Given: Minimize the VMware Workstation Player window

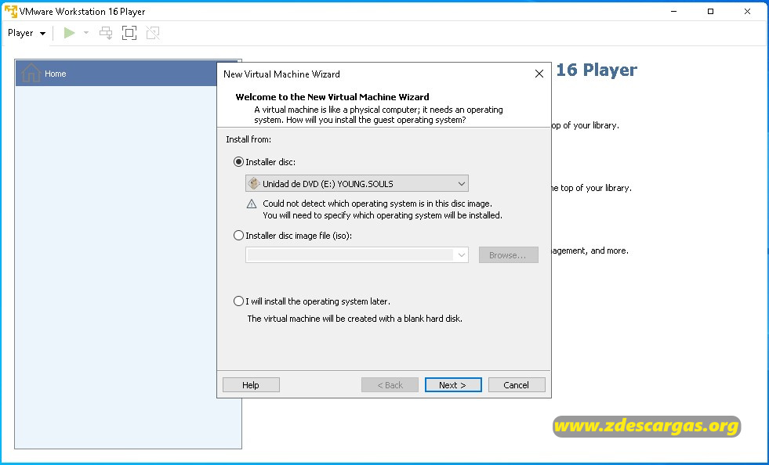Looking at the screenshot, I should 674,11.
